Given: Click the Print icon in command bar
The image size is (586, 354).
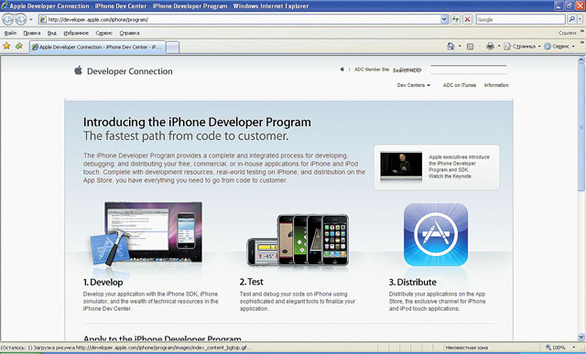Looking at the screenshot, I should pos(490,47).
